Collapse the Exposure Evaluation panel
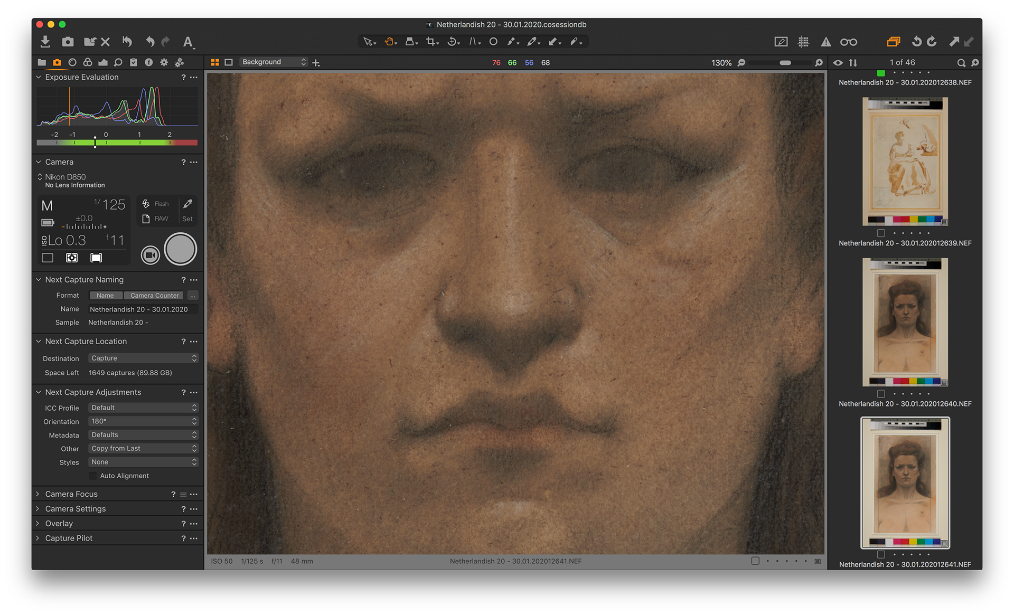Viewport: 1014px width, 615px height. pos(38,77)
